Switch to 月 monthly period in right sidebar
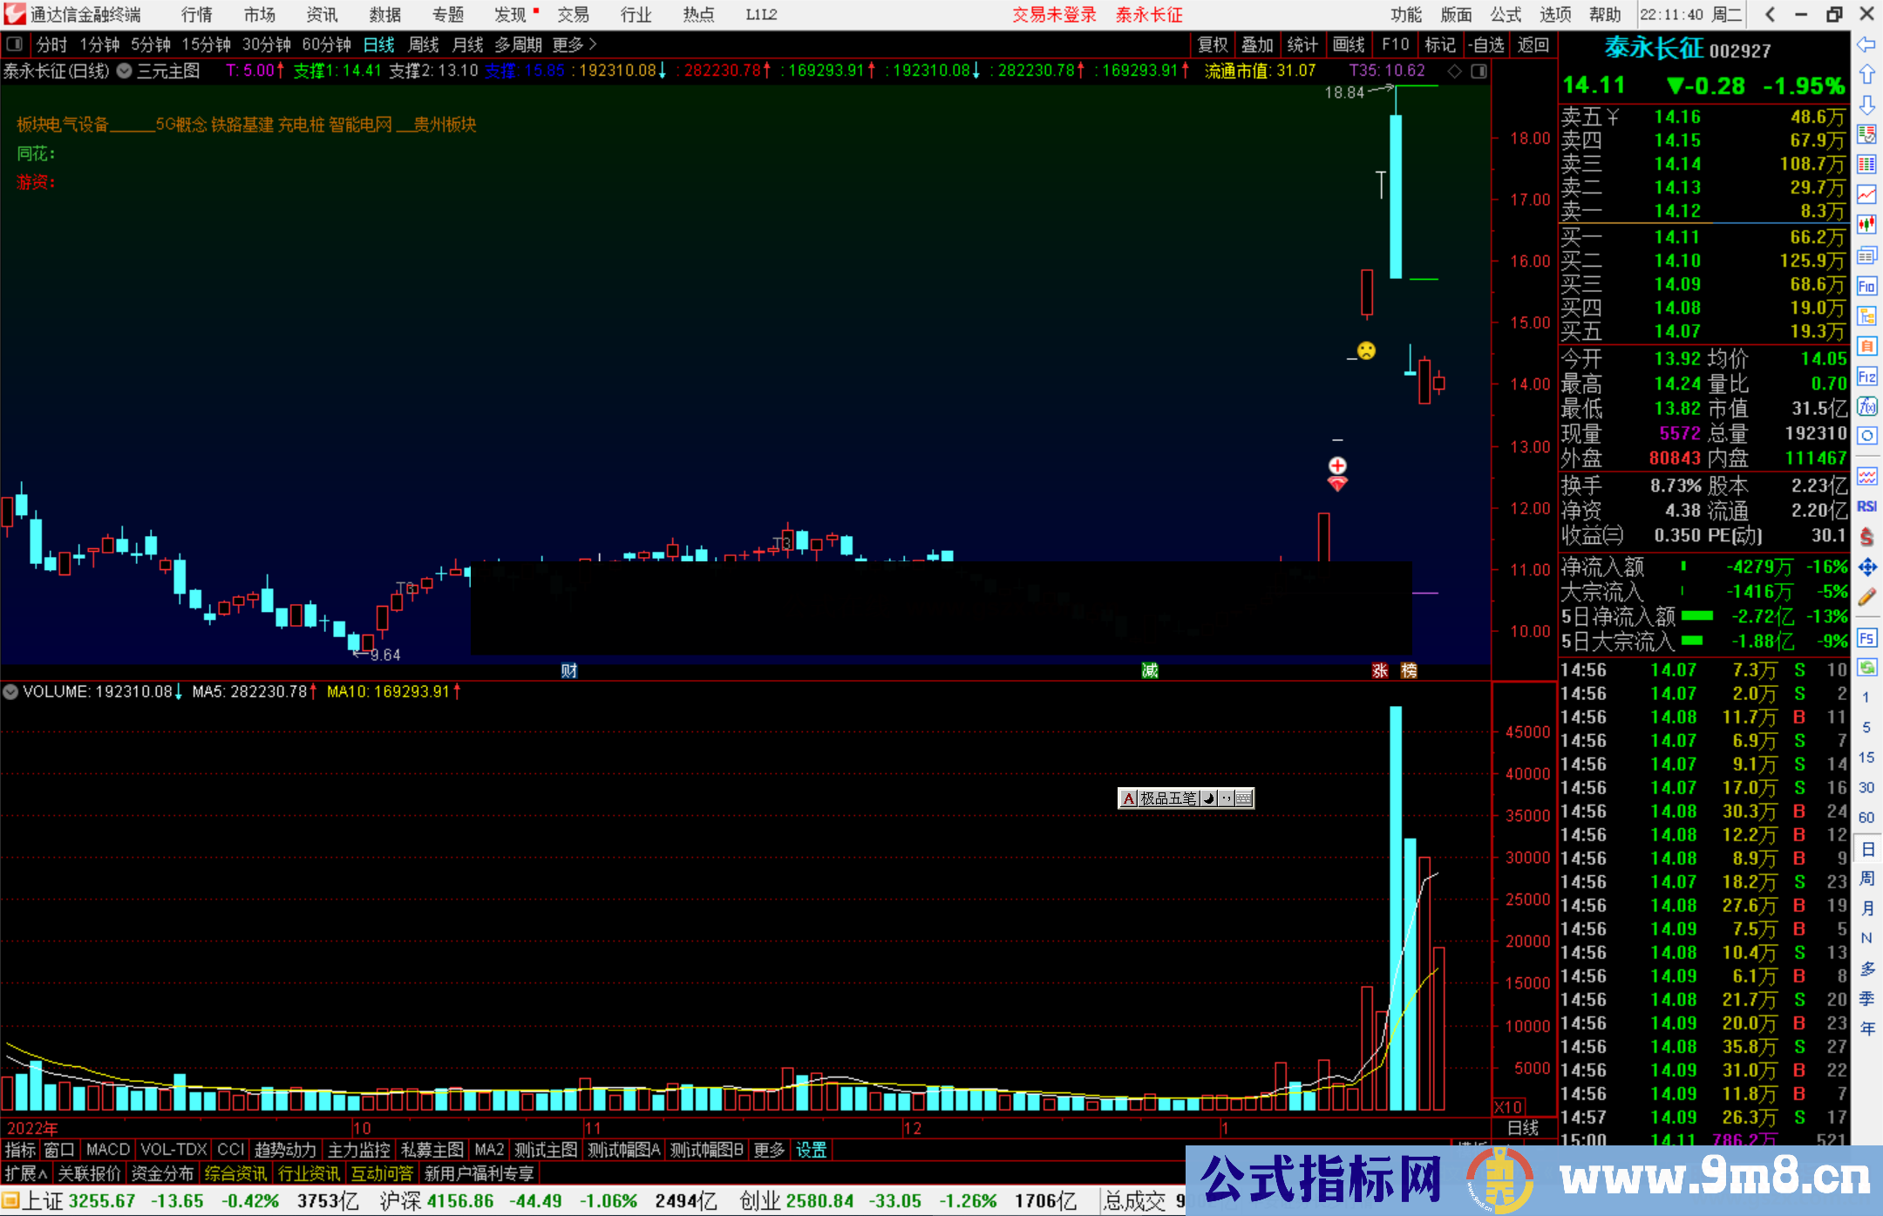This screenshot has width=1883, height=1216. click(x=1866, y=908)
